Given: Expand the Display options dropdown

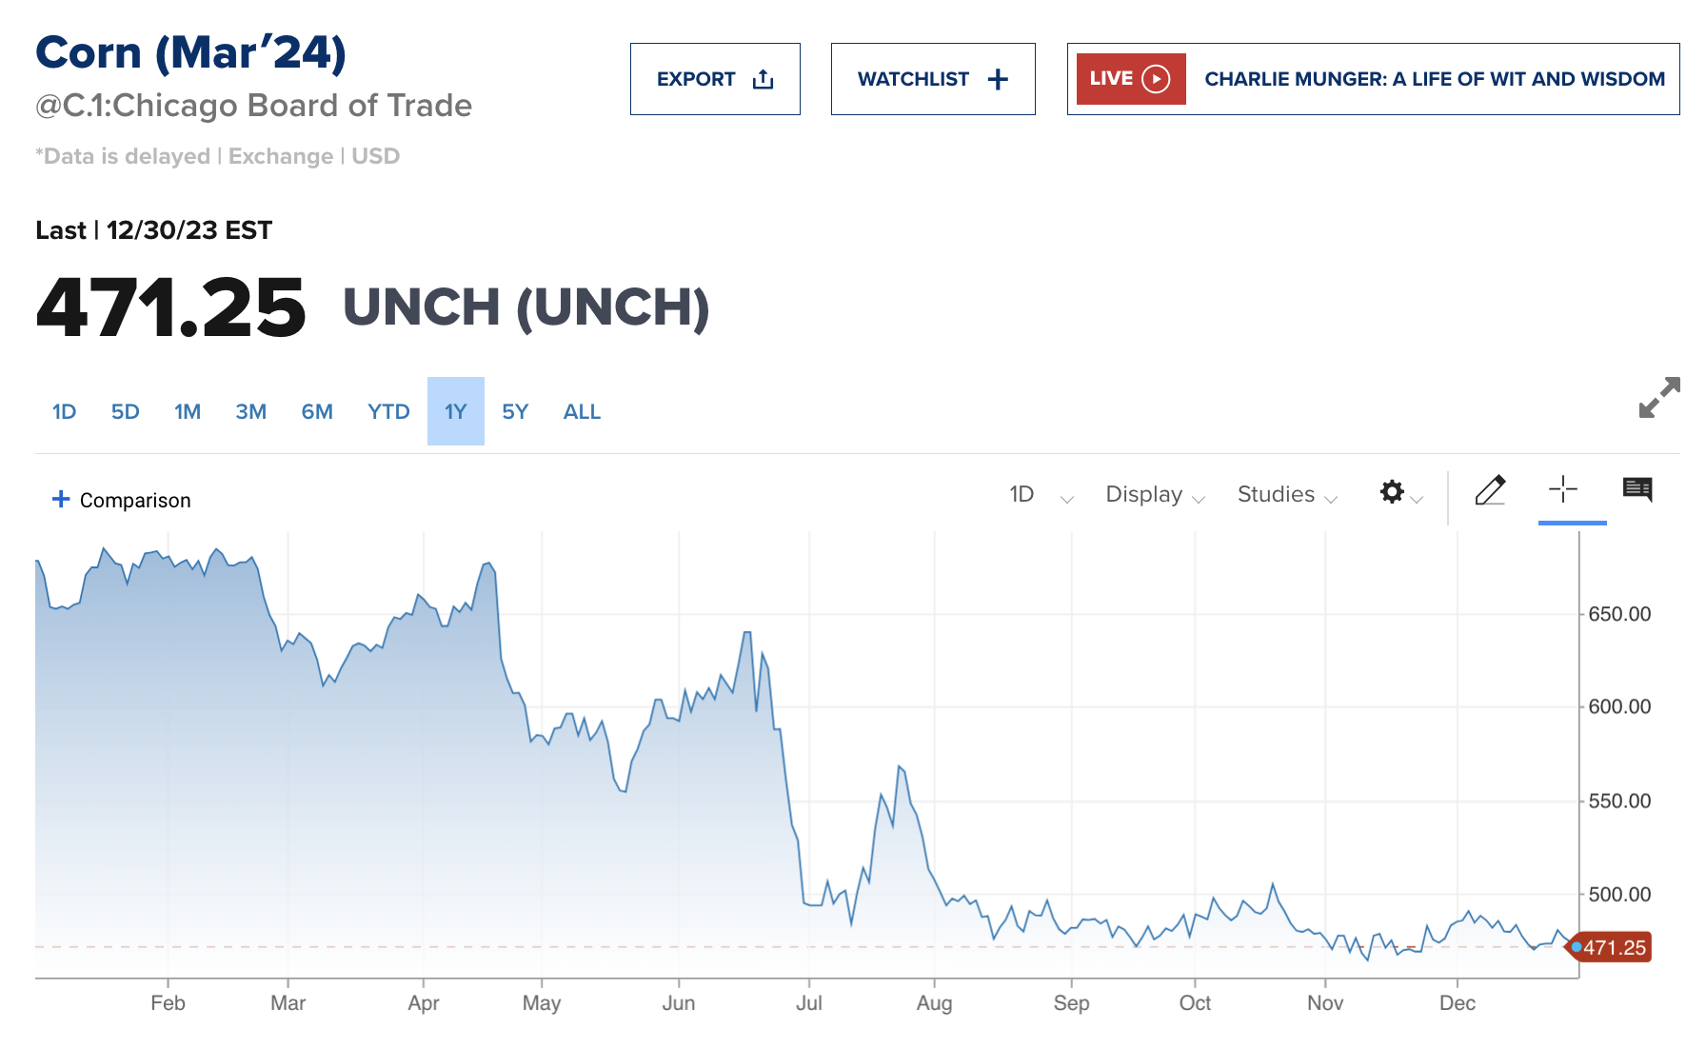Looking at the screenshot, I should coord(1154,494).
